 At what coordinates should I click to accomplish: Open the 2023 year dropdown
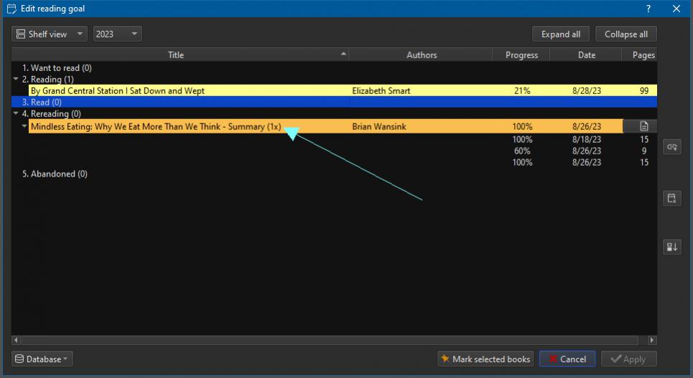[117, 34]
